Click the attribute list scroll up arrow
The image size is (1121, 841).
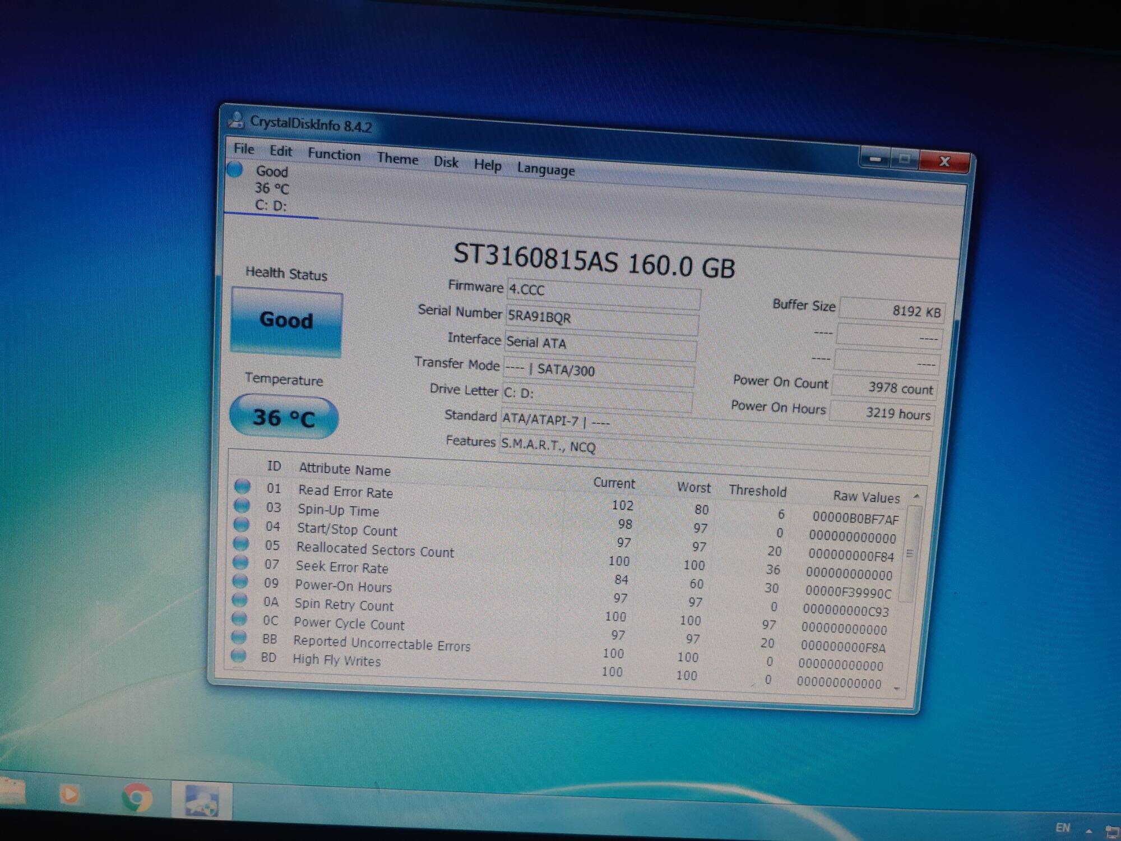pos(916,496)
